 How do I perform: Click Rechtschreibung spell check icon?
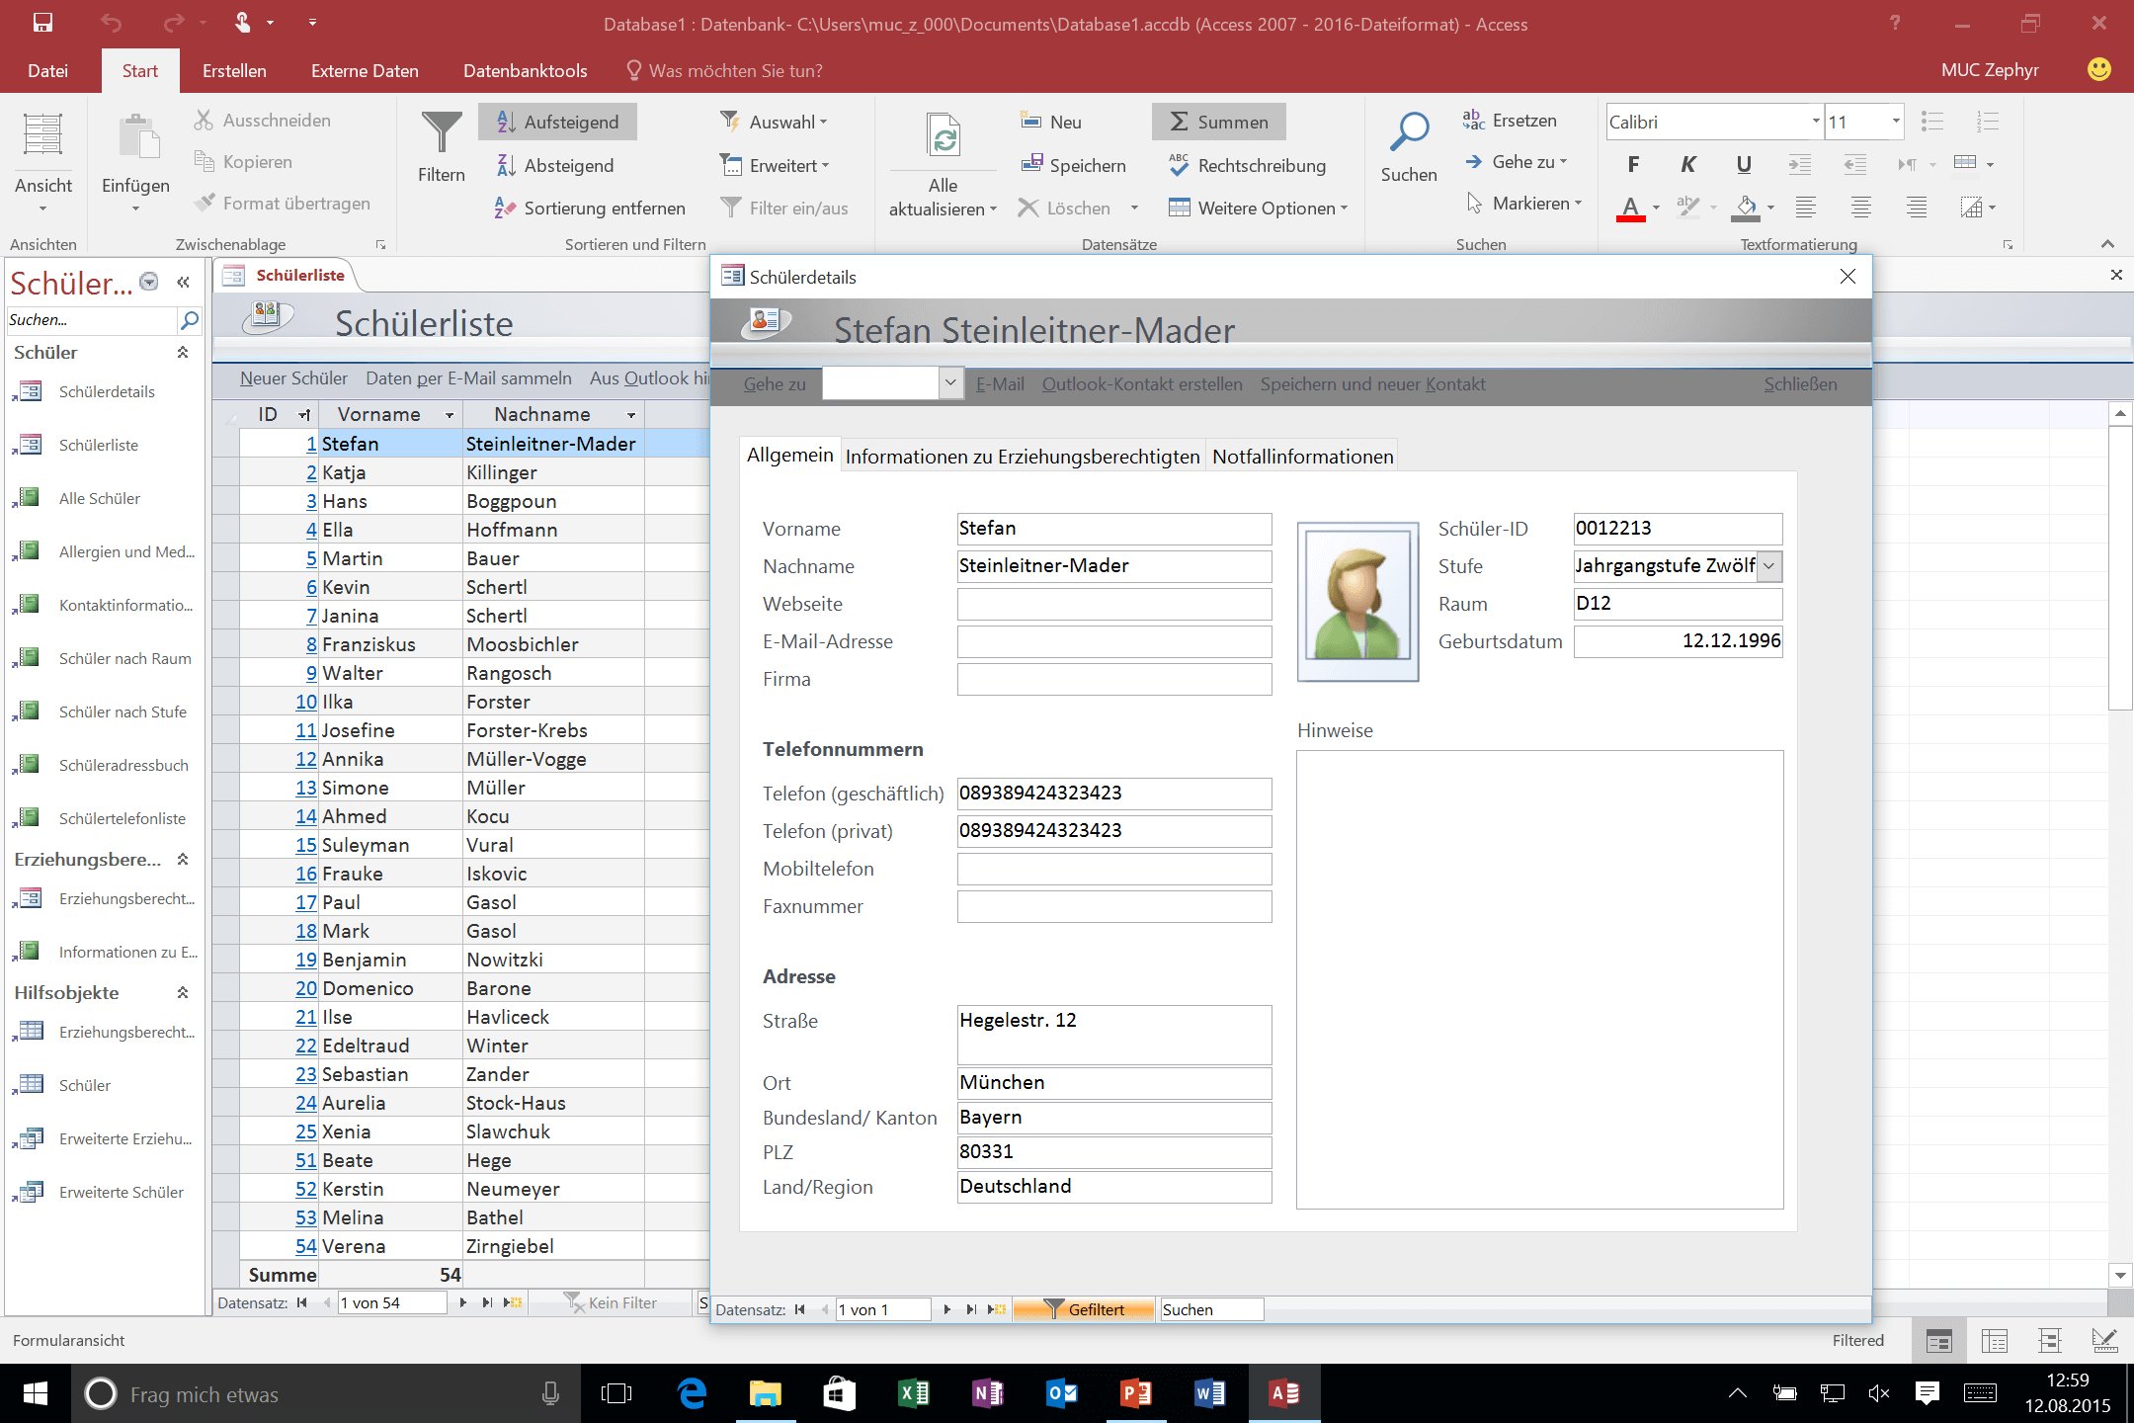pyautogui.click(x=1179, y=165)
